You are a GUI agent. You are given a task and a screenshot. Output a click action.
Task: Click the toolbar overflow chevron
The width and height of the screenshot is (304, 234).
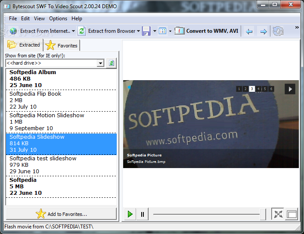[x=297, y=27]
